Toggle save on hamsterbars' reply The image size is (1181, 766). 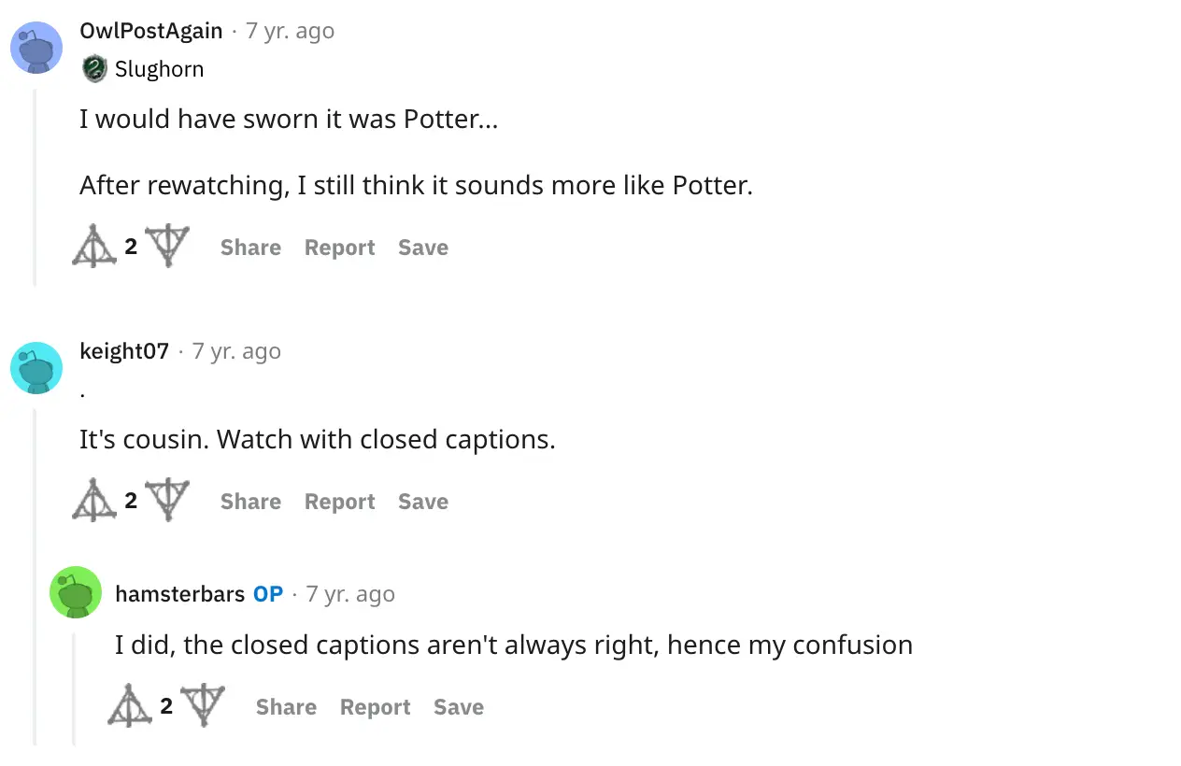(x=458, y=707)
